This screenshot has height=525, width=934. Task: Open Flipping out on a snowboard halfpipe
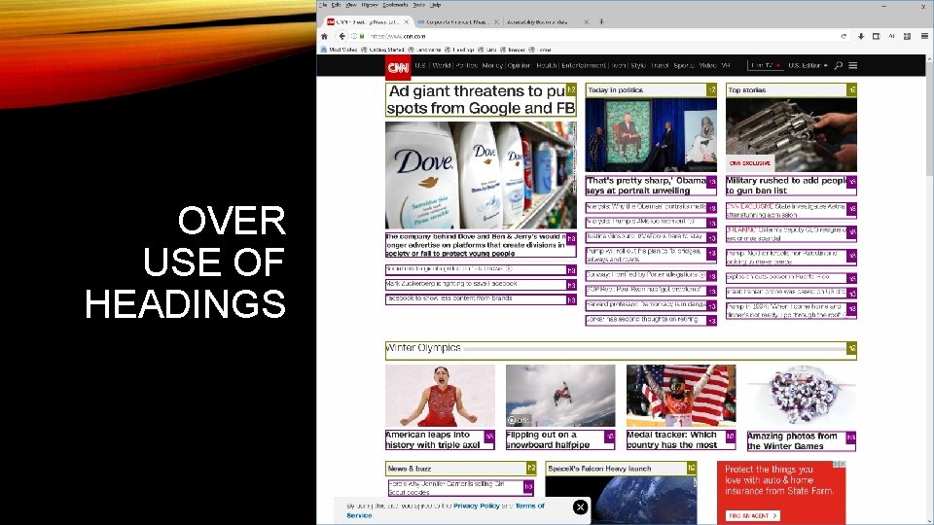pyautogui.click(x=560, y=439)
